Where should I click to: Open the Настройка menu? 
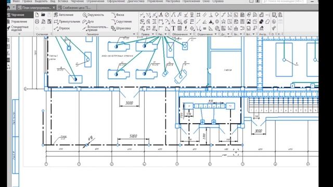[173, 1]
